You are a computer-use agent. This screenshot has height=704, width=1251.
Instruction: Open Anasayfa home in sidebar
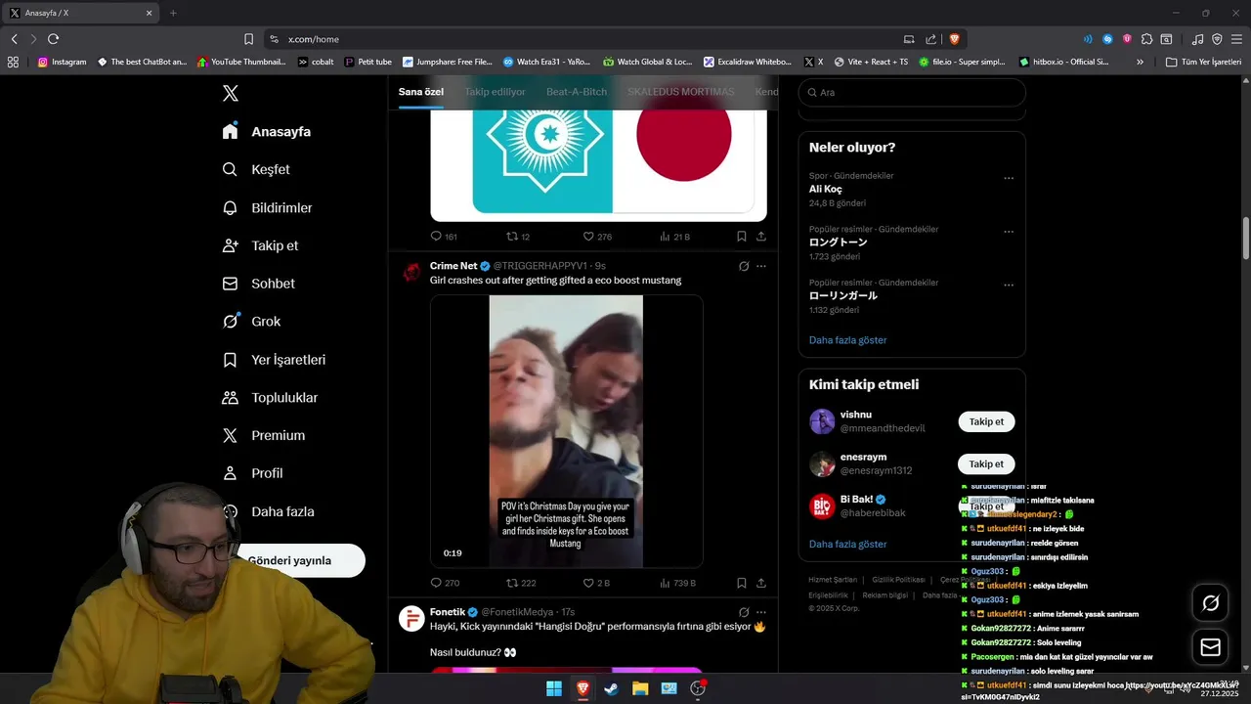[x=267, y=131]
